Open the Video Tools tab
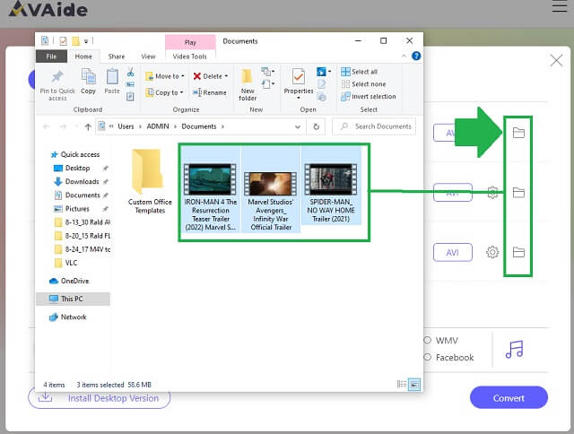574x434 pixels. tap(189, 56)
